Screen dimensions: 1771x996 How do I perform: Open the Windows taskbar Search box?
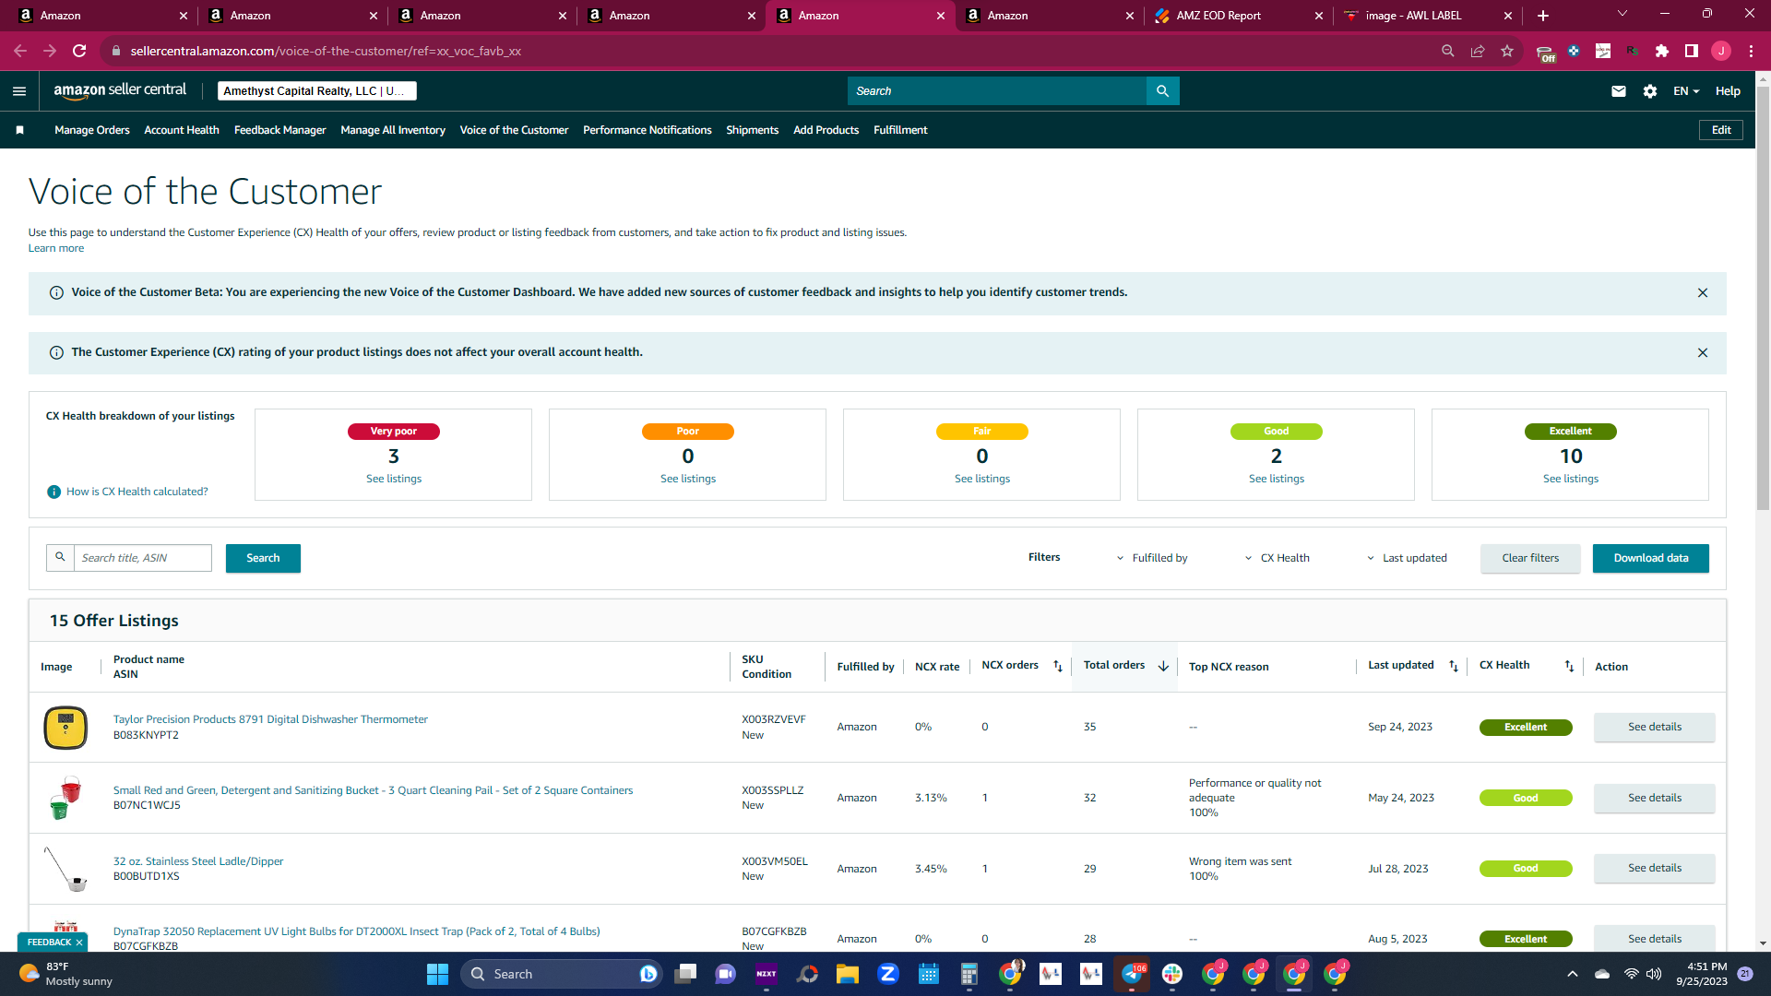point(561,974)
